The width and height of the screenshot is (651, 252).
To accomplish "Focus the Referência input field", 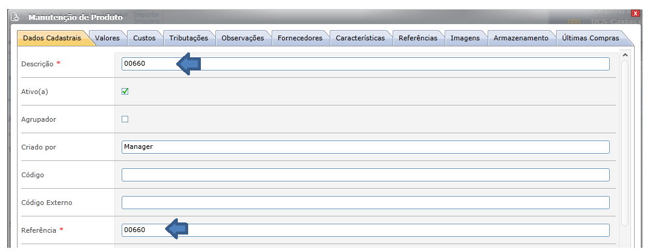I will pyautogui.click(x=365, y=230).
